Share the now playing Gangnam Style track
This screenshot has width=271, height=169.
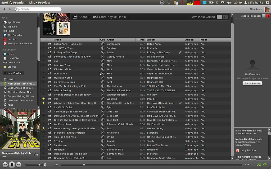click(x=36, y=155)
